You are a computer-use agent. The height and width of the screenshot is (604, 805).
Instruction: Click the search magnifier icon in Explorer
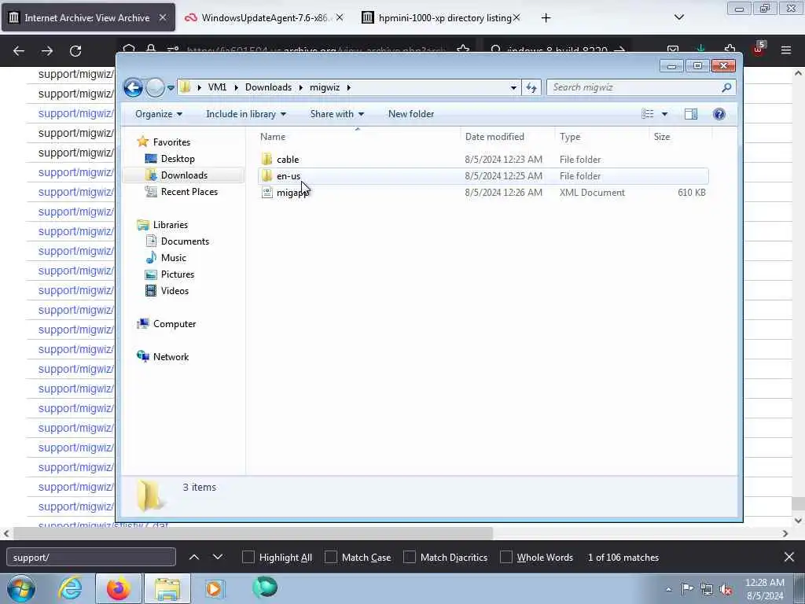point(726,87)
